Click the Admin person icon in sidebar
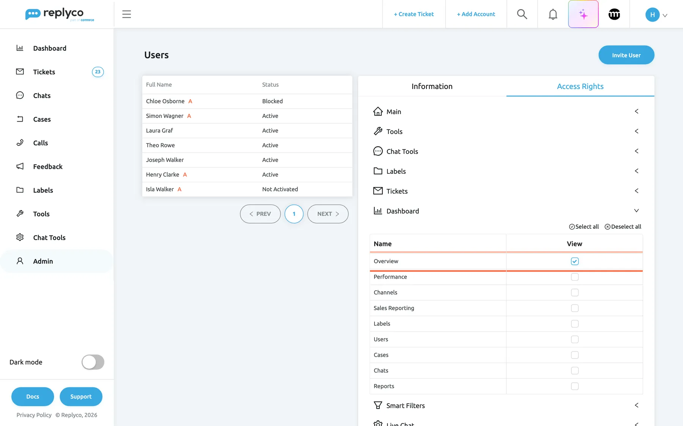This screenshot has height=426, width=683. pos(20,261)
